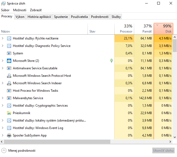Select the Prieskumník process name
177x157 pixels.
click(22, 113)
